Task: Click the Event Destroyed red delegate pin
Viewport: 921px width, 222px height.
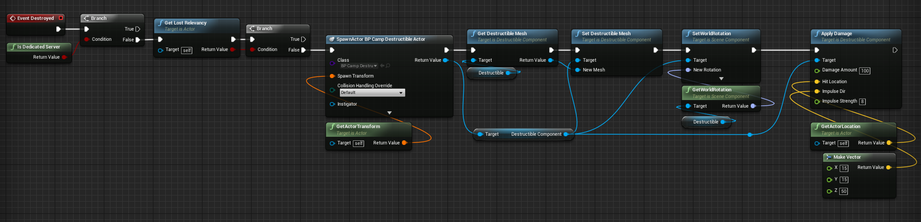Action: (61, 18)
